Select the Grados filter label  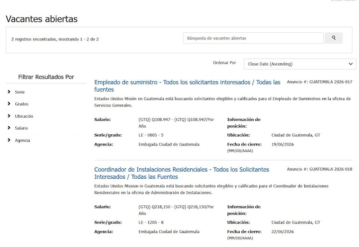pyautogui.click(x=22, y=104)
